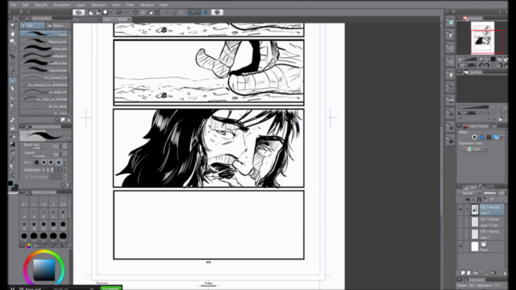Toggle the Snap to grid toolbar icon

click(206, 13)
